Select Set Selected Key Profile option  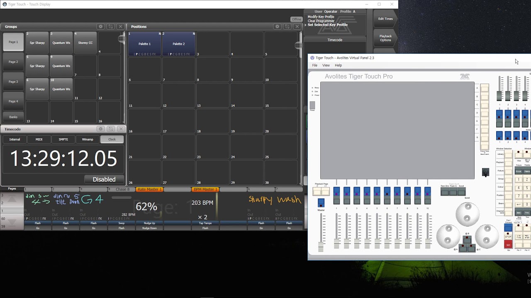click(x=327, y=25)
